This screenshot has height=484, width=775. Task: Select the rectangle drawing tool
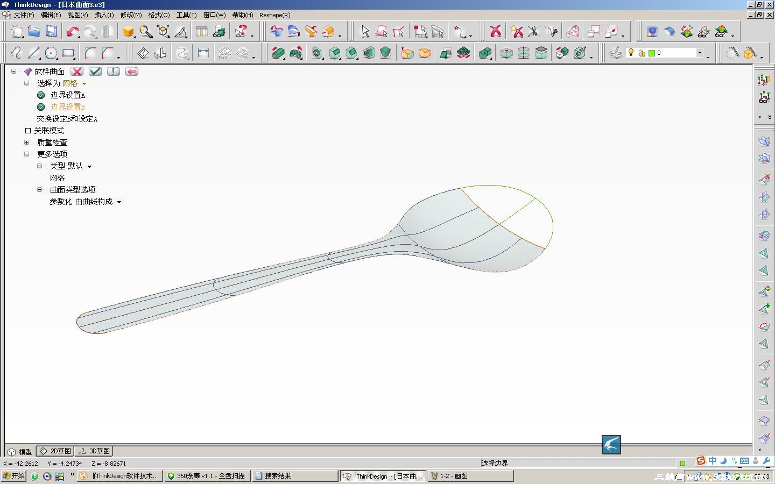click(68, 53)
